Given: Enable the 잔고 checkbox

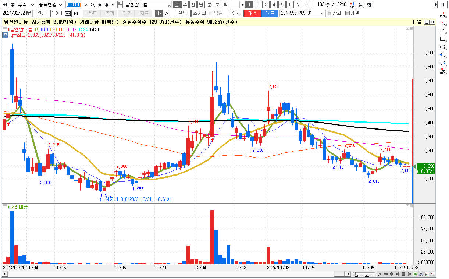Looking at the screenshot, I should coord(329,13).
